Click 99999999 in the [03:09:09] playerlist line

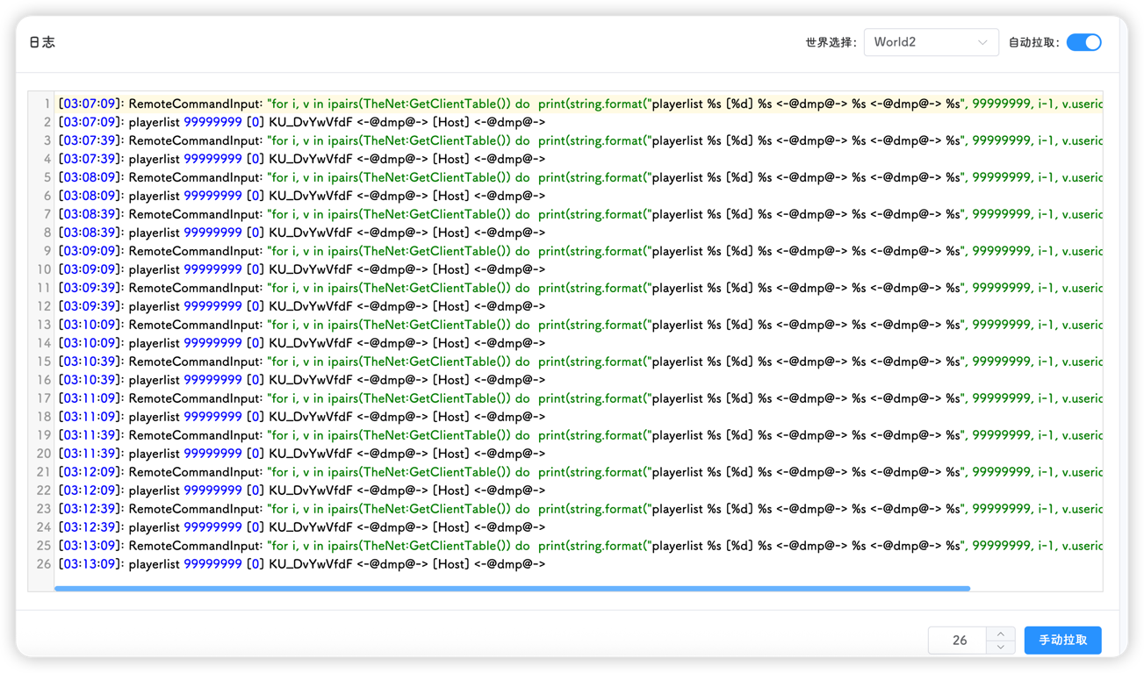point(212,269)
